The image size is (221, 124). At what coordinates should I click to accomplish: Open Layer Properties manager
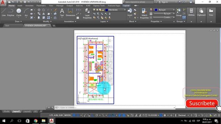pos(87,14)
